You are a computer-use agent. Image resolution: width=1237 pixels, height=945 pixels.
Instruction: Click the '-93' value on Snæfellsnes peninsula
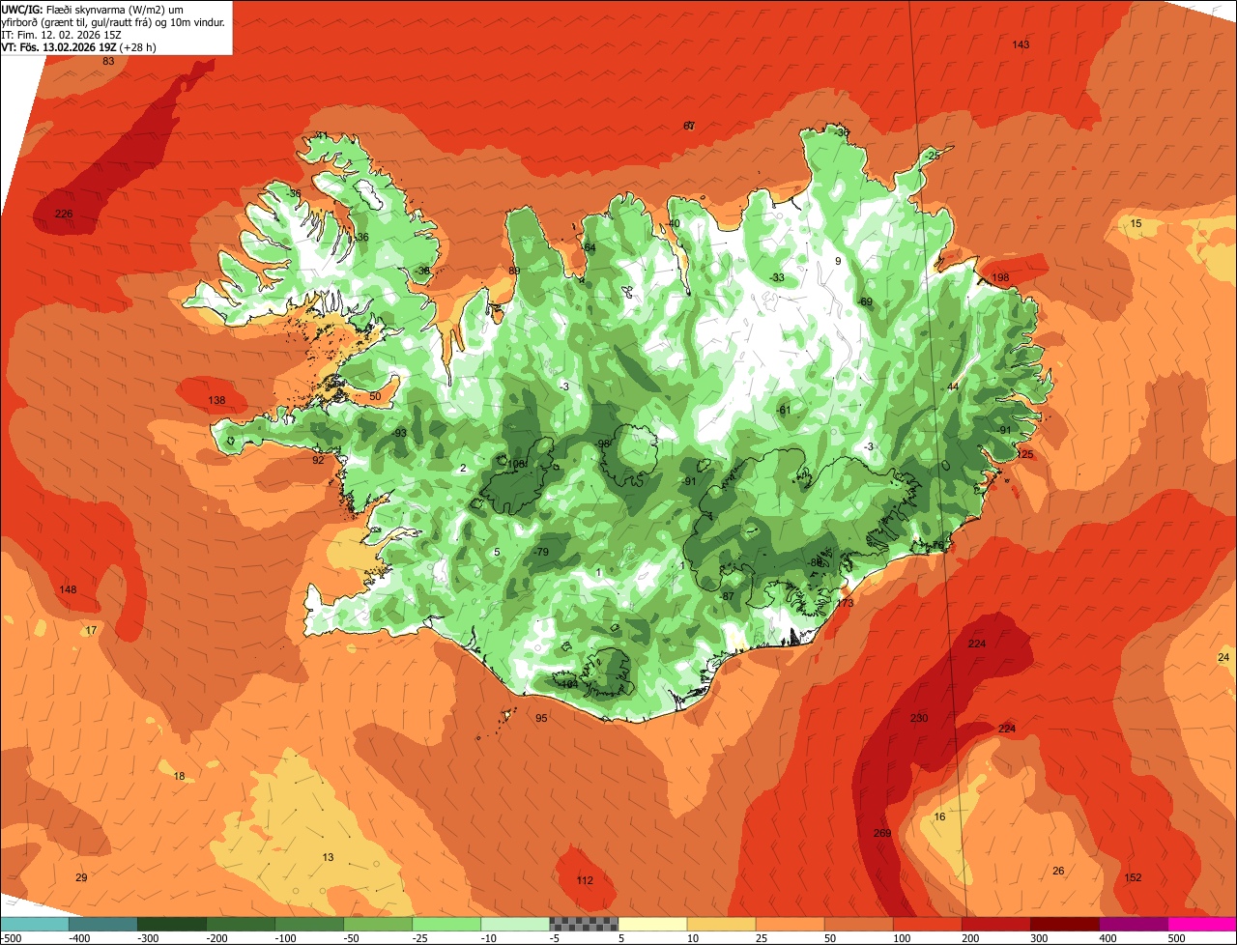click(x=399, y=433)
